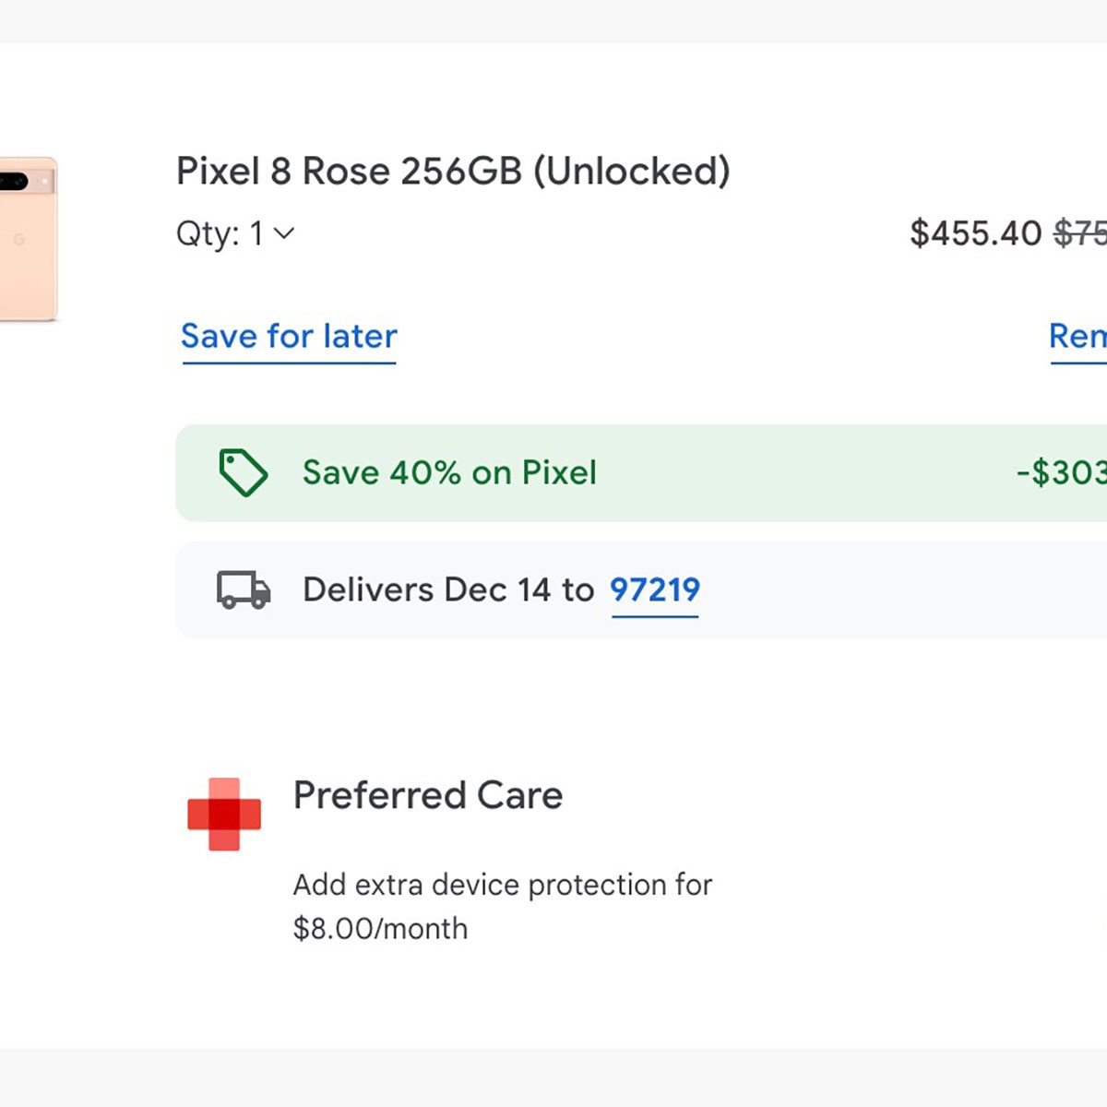Click the green price tag icon

[243, 473]
